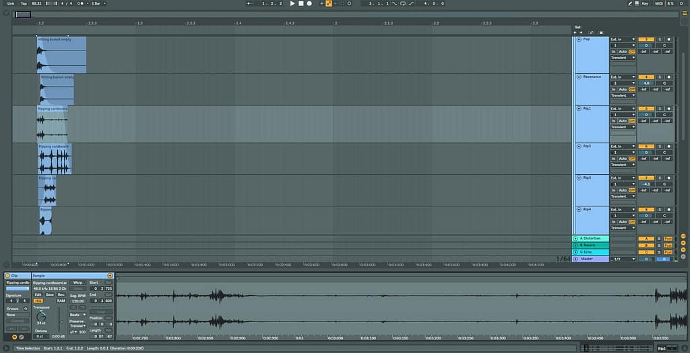Open the Master output 1/2 dropdown
The image size is (690, 353).
pos(623,259)
